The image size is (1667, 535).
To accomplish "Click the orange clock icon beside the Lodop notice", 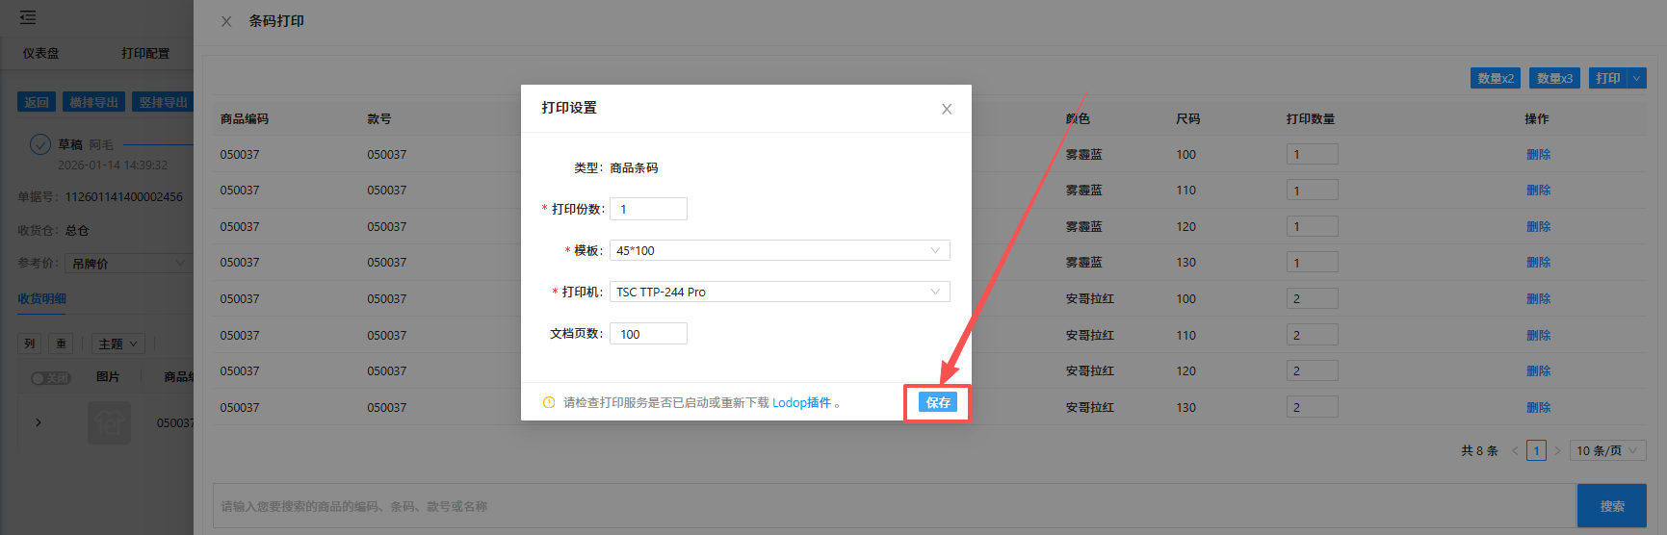I will coord(549,403).
